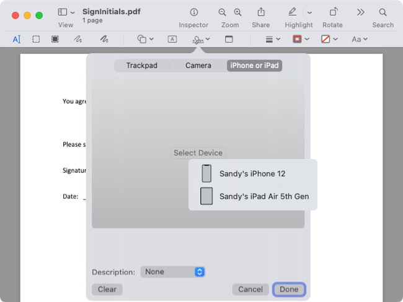403x302 pixels.
Task: Click the Zoom in magnifier
Action: [x=237, y=12]
